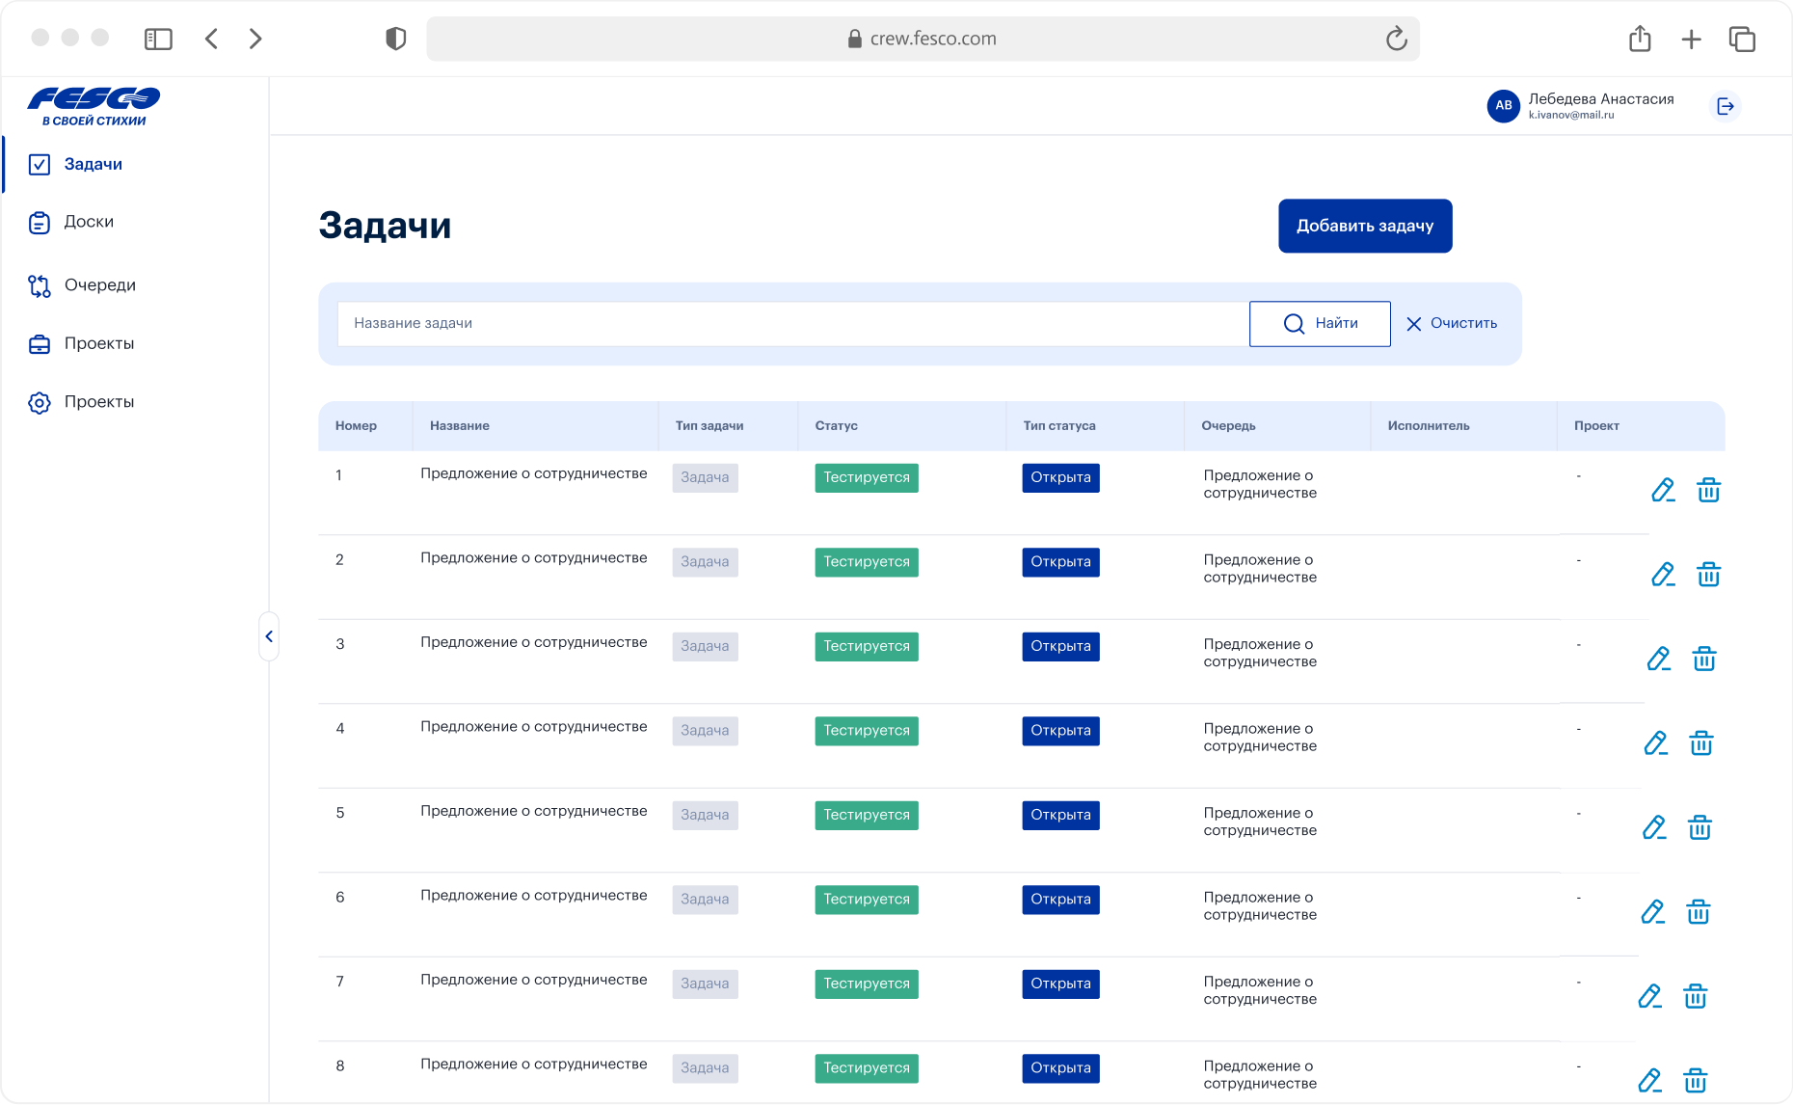The image size is (1793, 1105).
Task: Click the Найти search button
Action: coord(1320,324)
